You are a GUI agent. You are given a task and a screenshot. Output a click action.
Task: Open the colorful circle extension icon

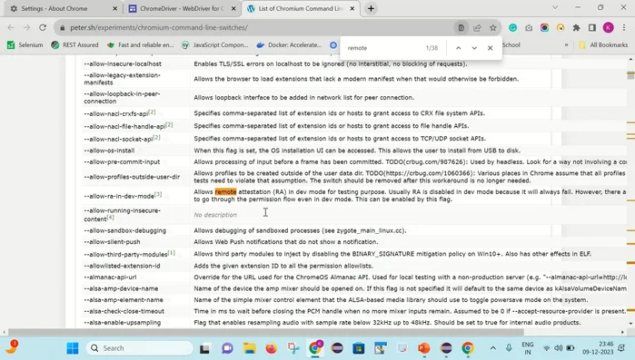pos(545,27)
